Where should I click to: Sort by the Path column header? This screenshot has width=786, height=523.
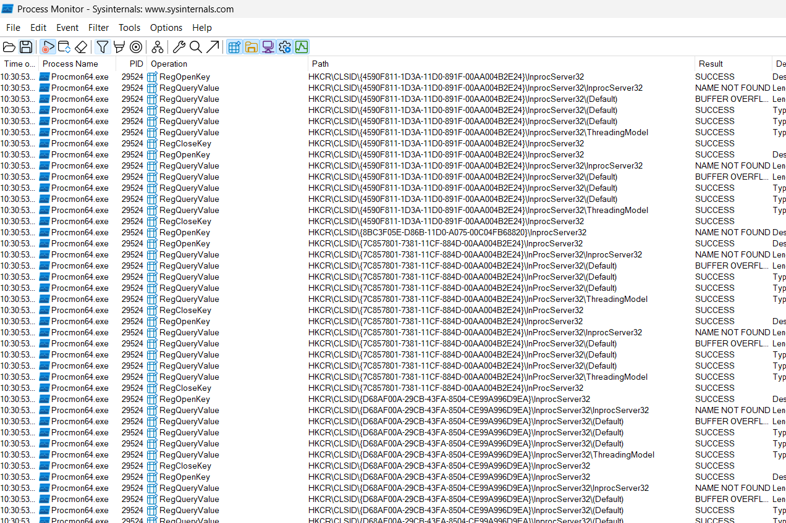(501, 64)
